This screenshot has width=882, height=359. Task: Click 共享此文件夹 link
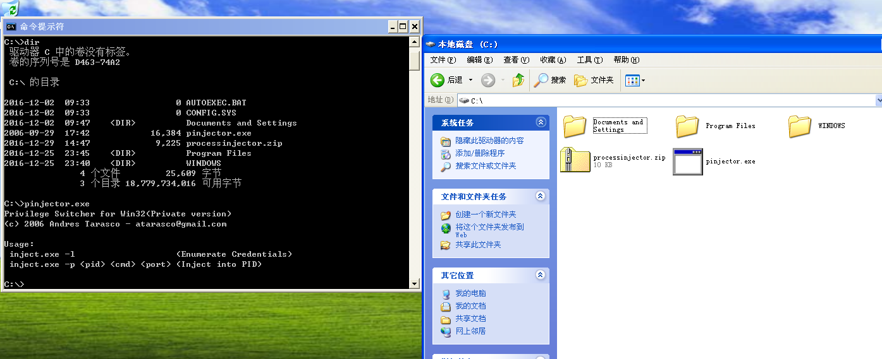[478, 245]
